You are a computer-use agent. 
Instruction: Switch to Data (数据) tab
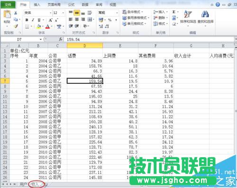click(85, 5)
